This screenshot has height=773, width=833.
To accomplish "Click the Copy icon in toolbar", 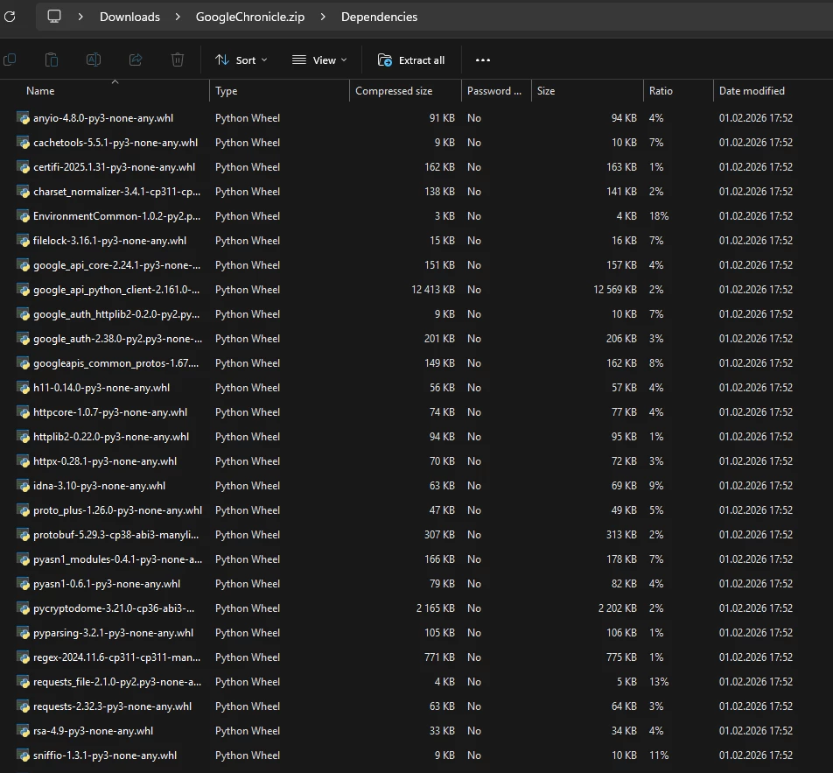I will [10, 60].
